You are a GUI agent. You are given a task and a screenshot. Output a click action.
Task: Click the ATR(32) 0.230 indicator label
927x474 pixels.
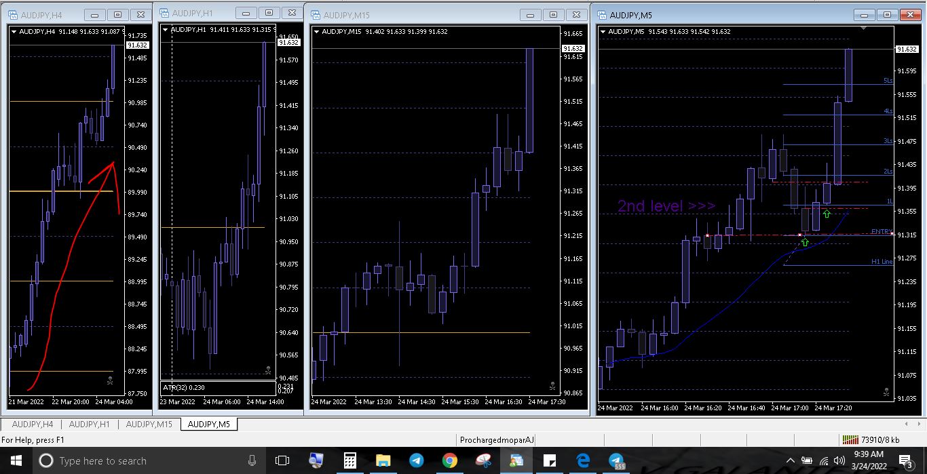(184, 387)
